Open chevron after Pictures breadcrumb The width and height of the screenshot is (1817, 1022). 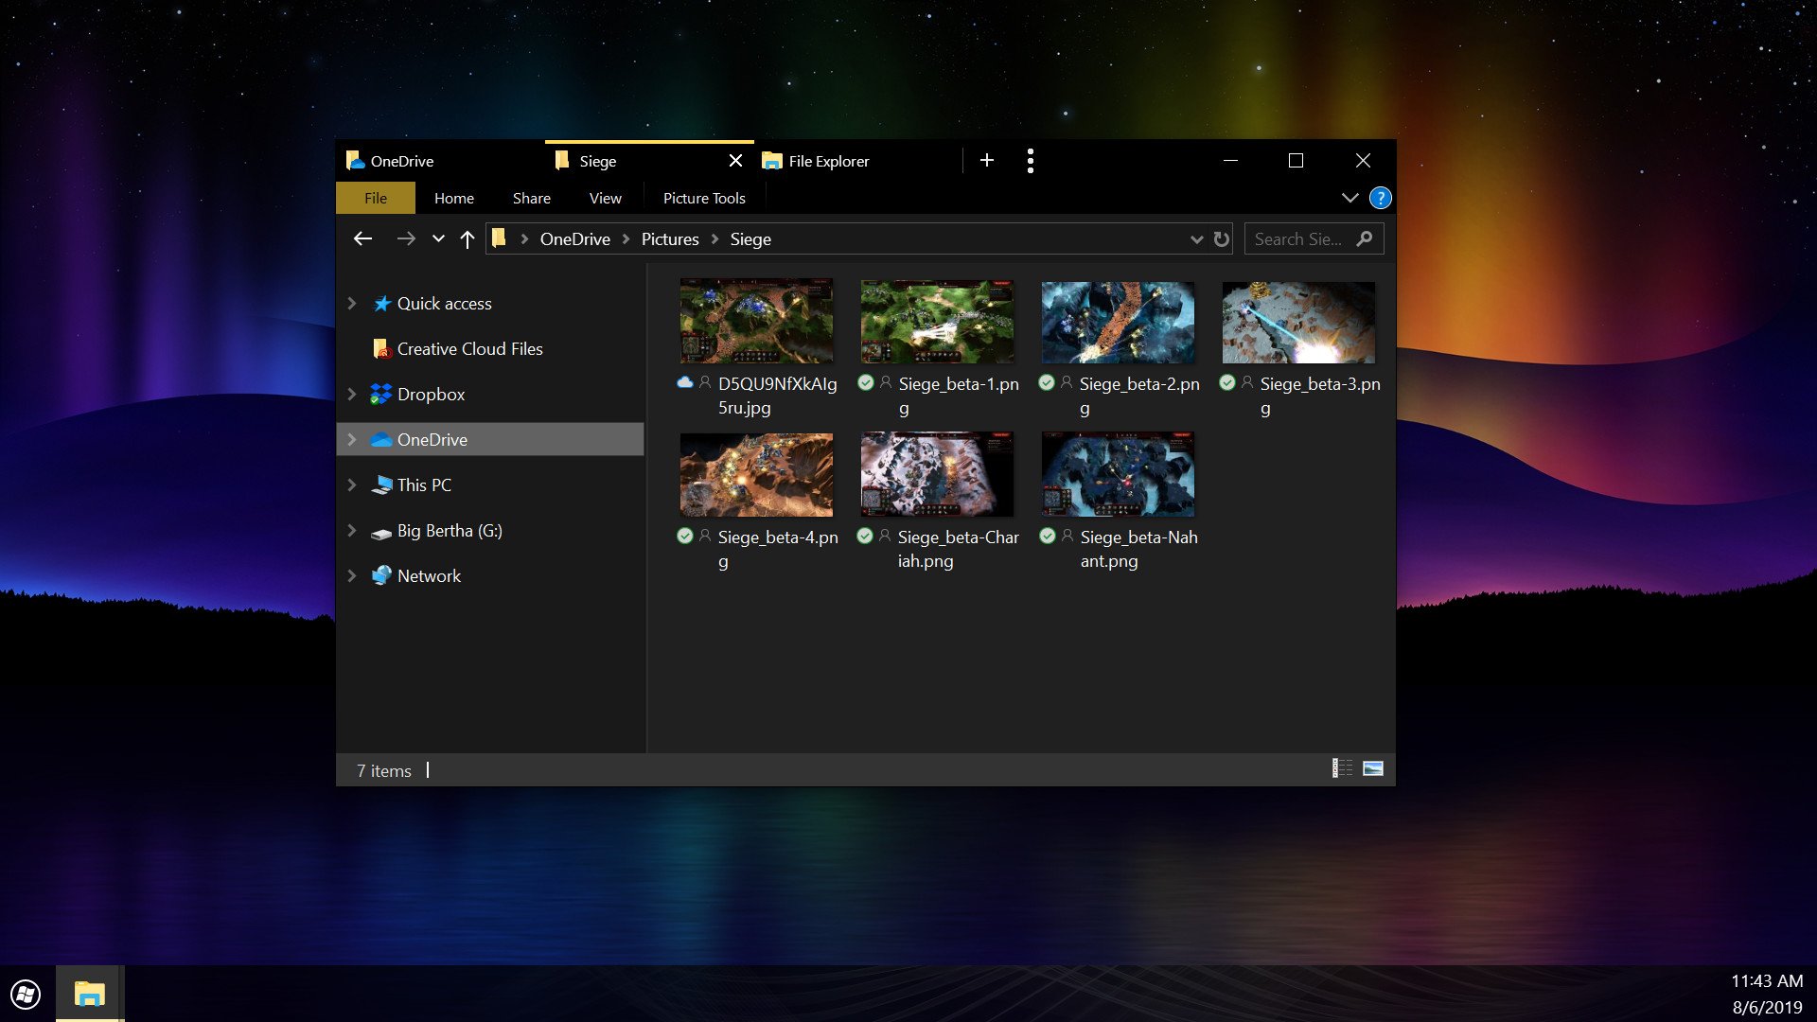click(x=714, y=239)
